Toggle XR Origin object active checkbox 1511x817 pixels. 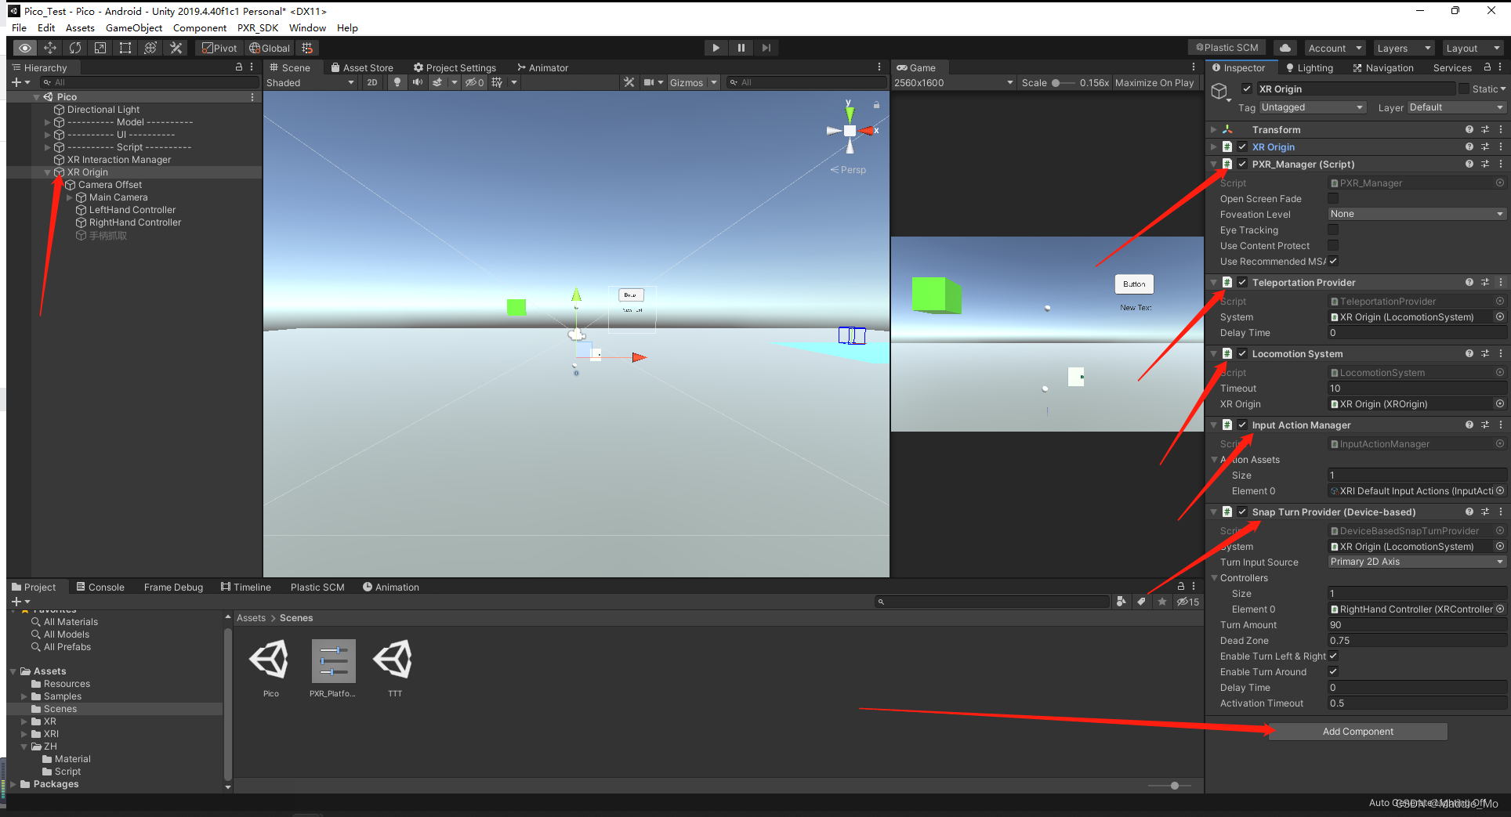(1247, 89)
